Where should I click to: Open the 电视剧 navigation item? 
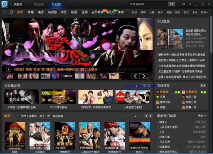point(52,12)
